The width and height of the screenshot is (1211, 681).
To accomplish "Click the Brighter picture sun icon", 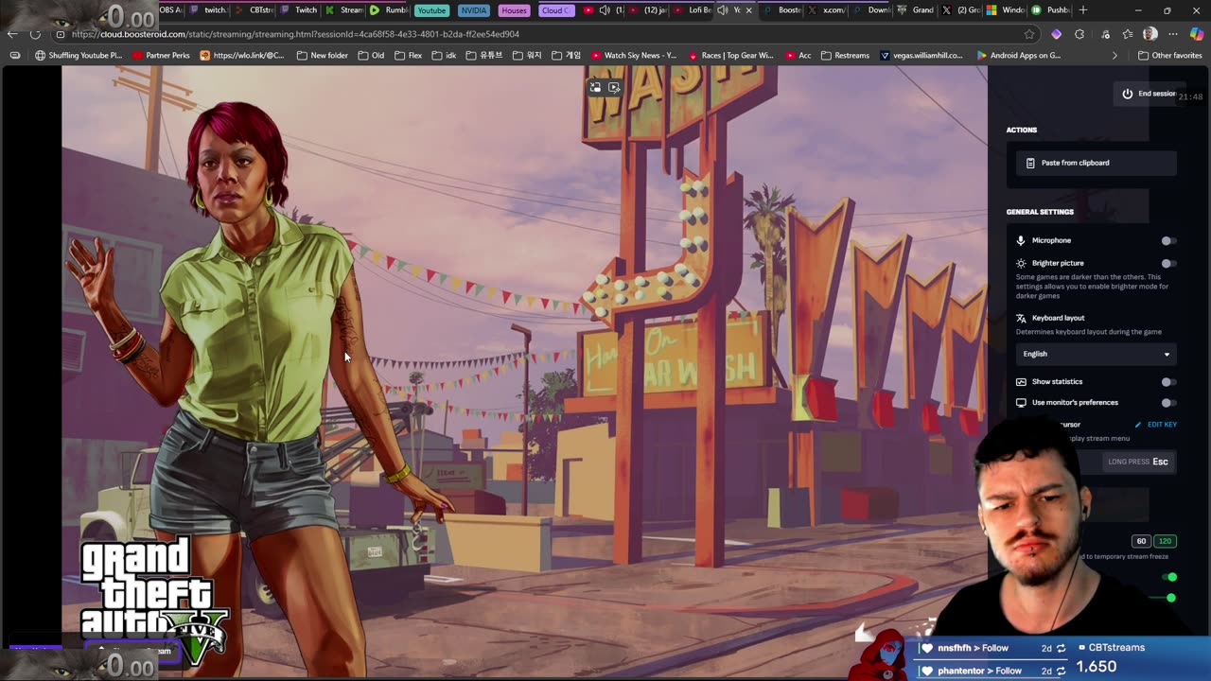I will pos(1021,263).
